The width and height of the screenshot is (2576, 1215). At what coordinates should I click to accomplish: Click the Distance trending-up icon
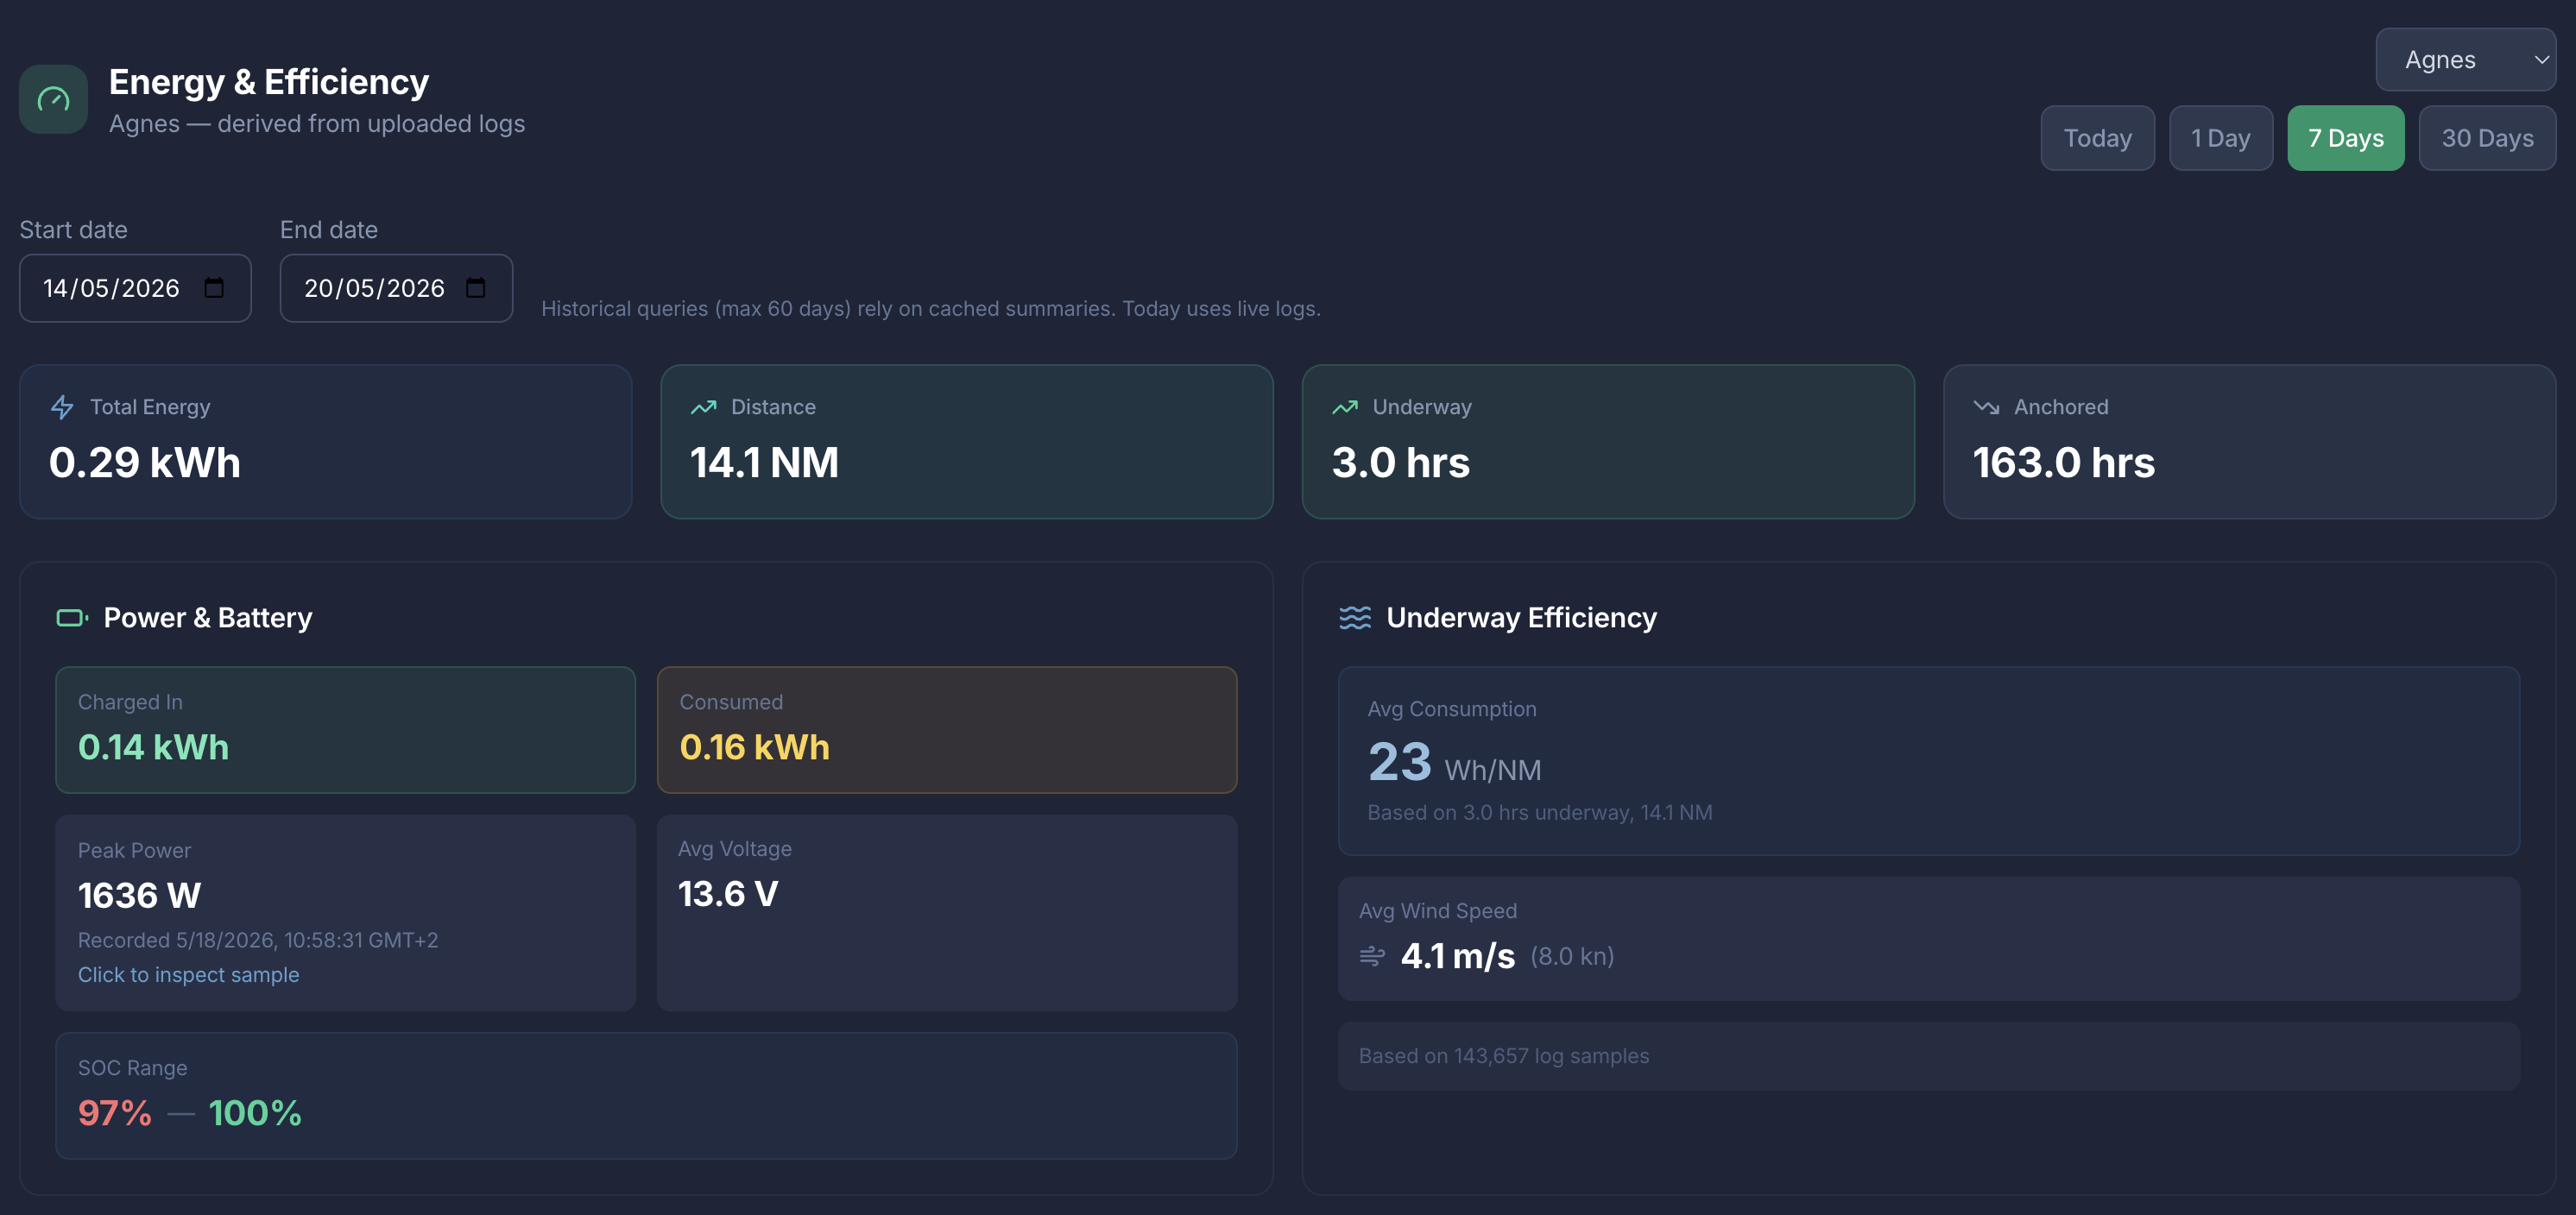point(703,407)
